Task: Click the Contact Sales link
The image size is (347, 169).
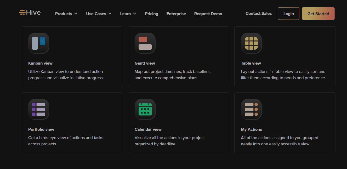Action: [x=258, y=13]
